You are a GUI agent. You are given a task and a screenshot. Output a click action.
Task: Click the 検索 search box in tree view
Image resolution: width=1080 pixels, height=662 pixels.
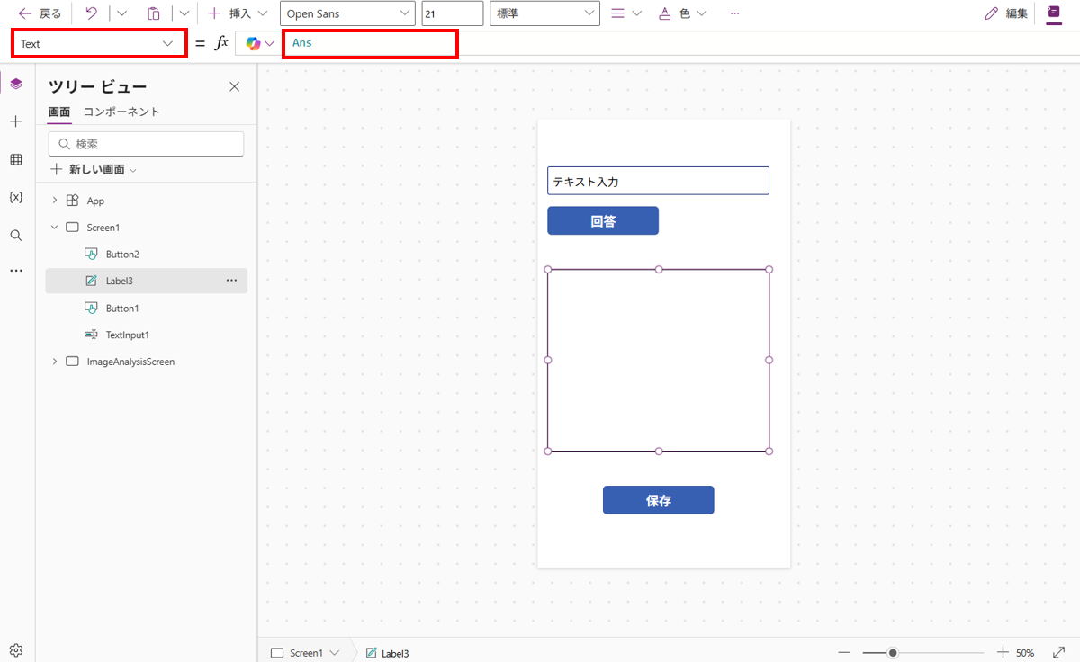click(146, 144)
